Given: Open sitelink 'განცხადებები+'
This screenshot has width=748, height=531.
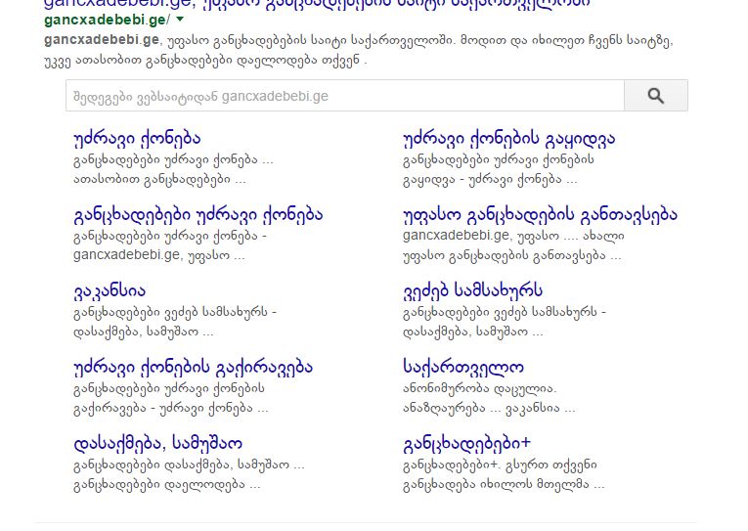Looking at the screenshot, I should [x=467, y=443].
